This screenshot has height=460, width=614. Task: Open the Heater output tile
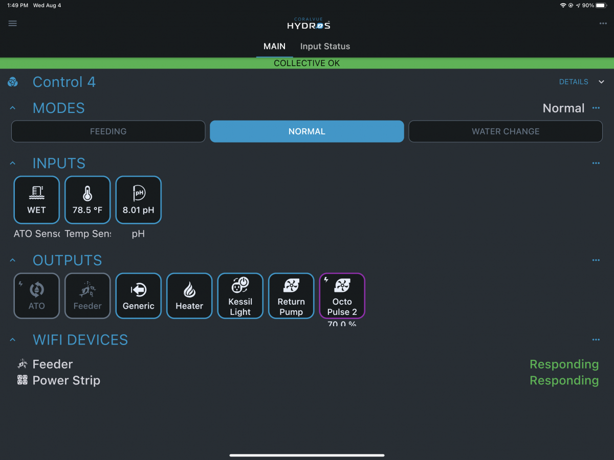pyautogui.click(x=189, y=296)
